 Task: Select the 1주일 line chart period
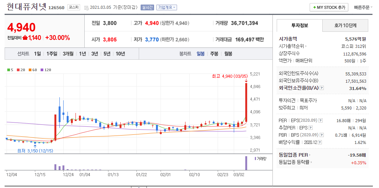click(52, 54)
